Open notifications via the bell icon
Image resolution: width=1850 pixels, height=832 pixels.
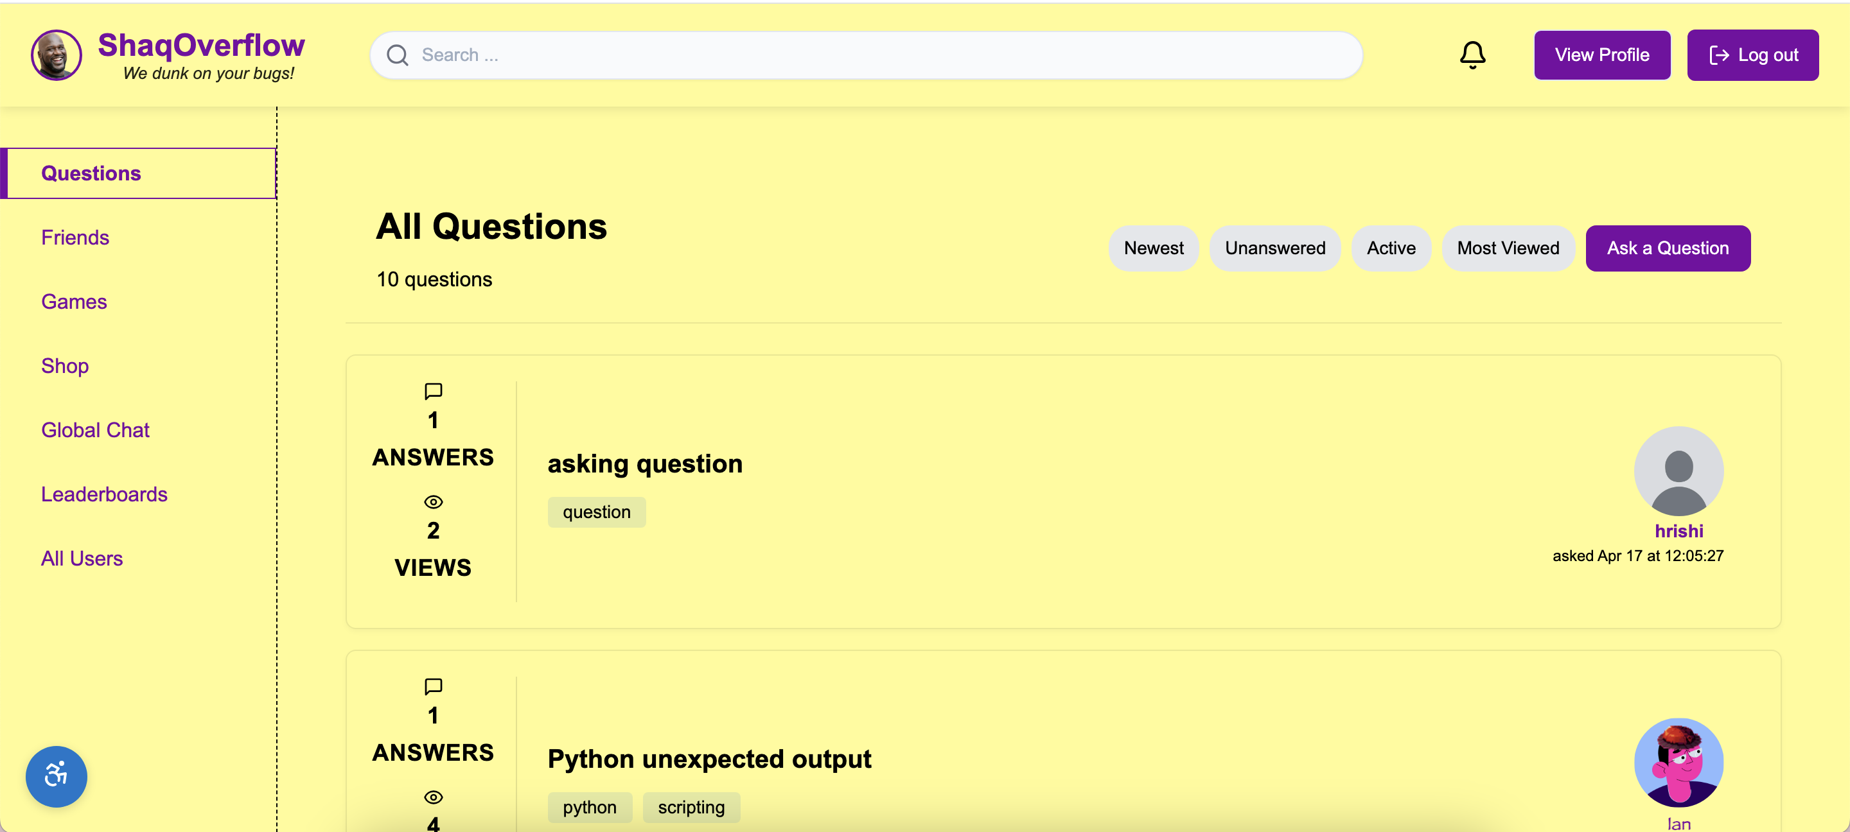tap(1472, 55)
